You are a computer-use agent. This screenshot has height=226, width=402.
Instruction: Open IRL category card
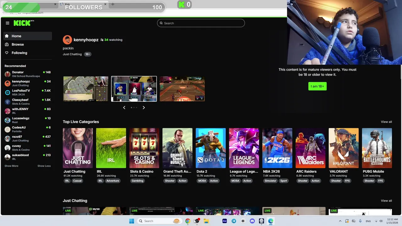[x=111, y=148]
